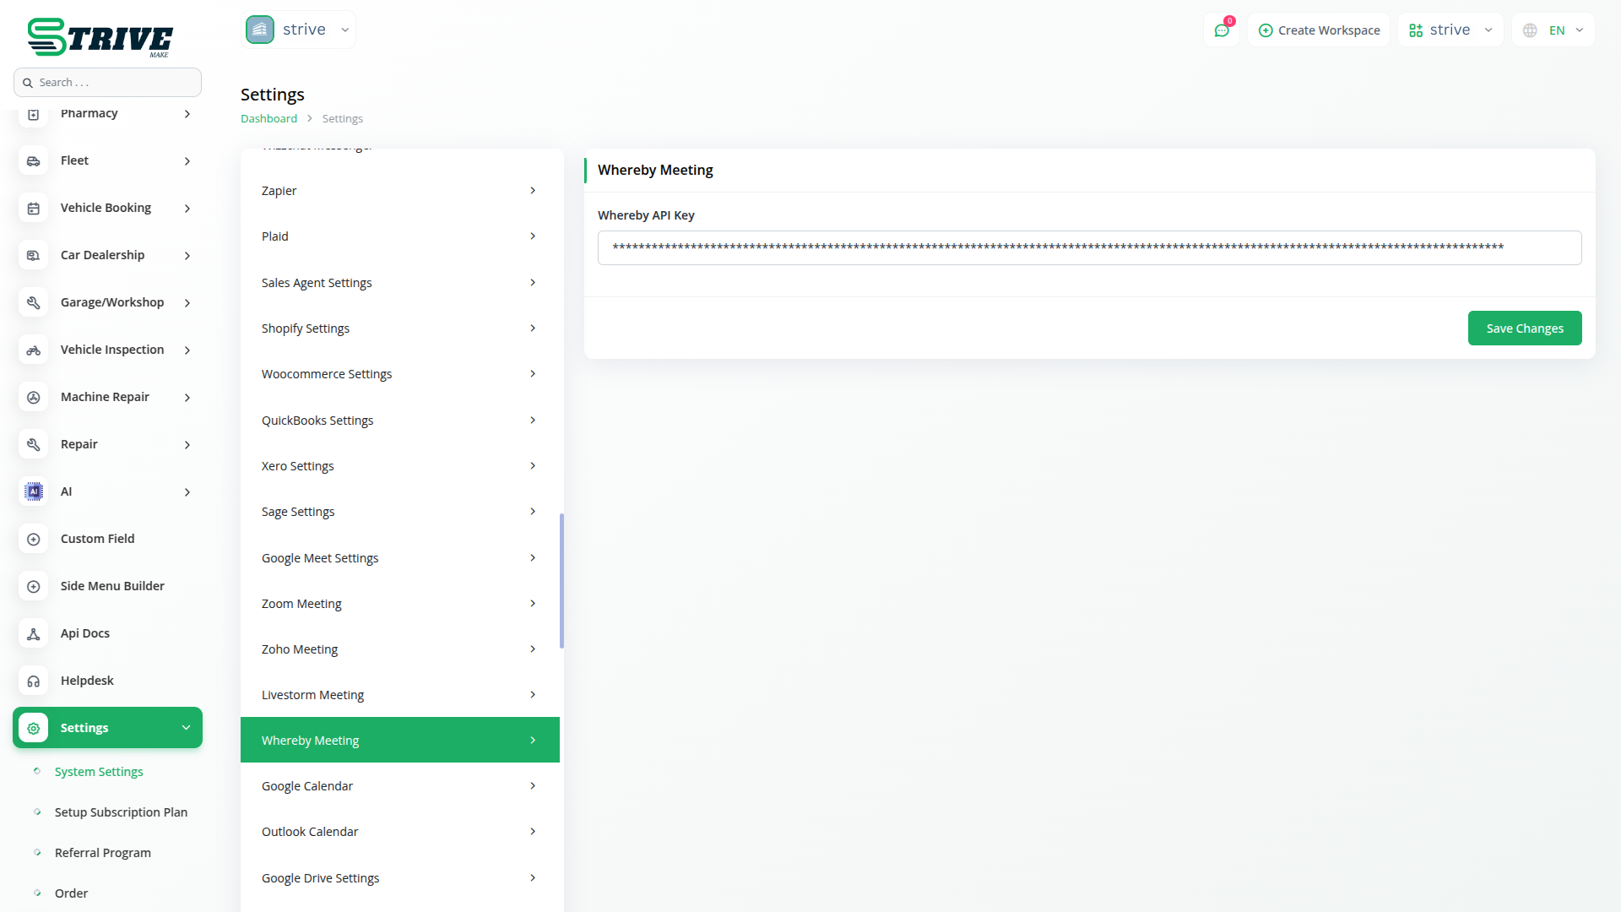Image resolution: width=1621 pixels, height=912 pixels.
Task: Click the Machine Repair icon
Action: tap(34, 397)
